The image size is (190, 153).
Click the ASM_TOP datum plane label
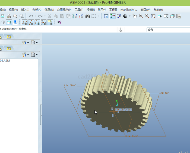[x=164, y=93]
